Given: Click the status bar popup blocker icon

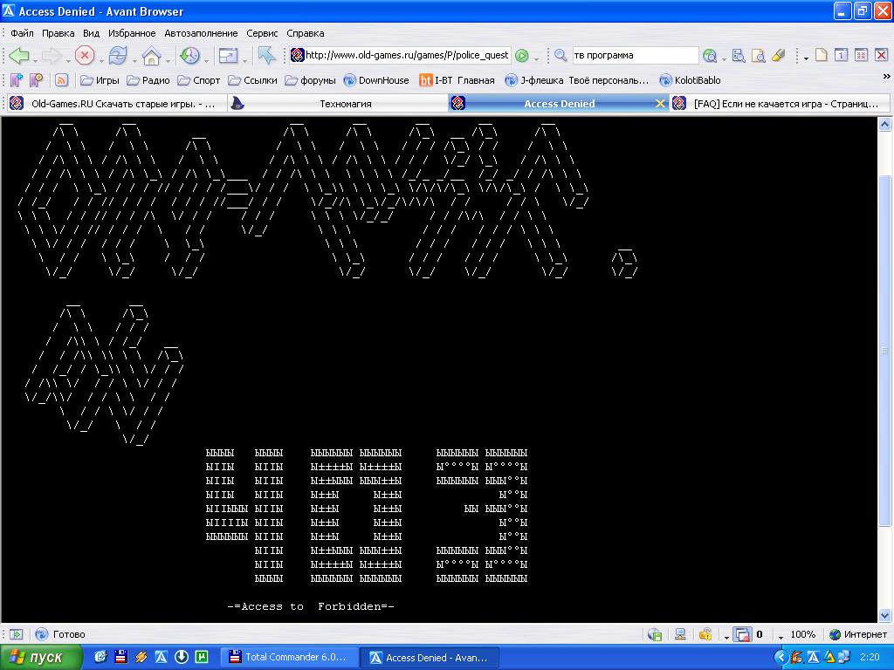Looking at the screenshot, I should [742, 634].
